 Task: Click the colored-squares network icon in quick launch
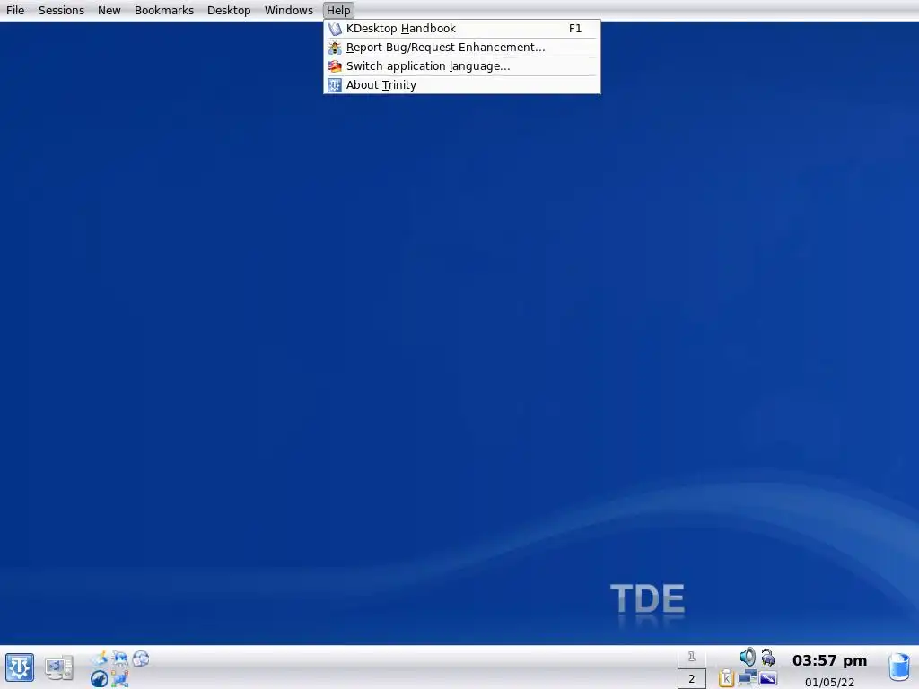(119, 678)
